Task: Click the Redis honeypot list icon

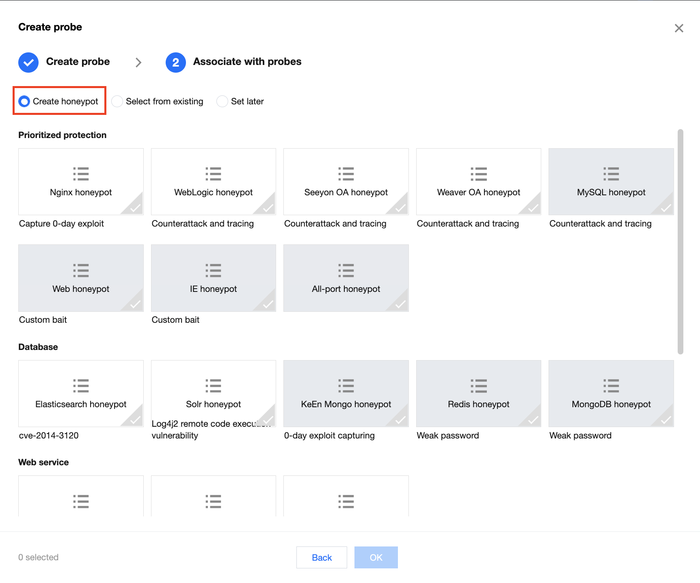Action: (479, 386)
